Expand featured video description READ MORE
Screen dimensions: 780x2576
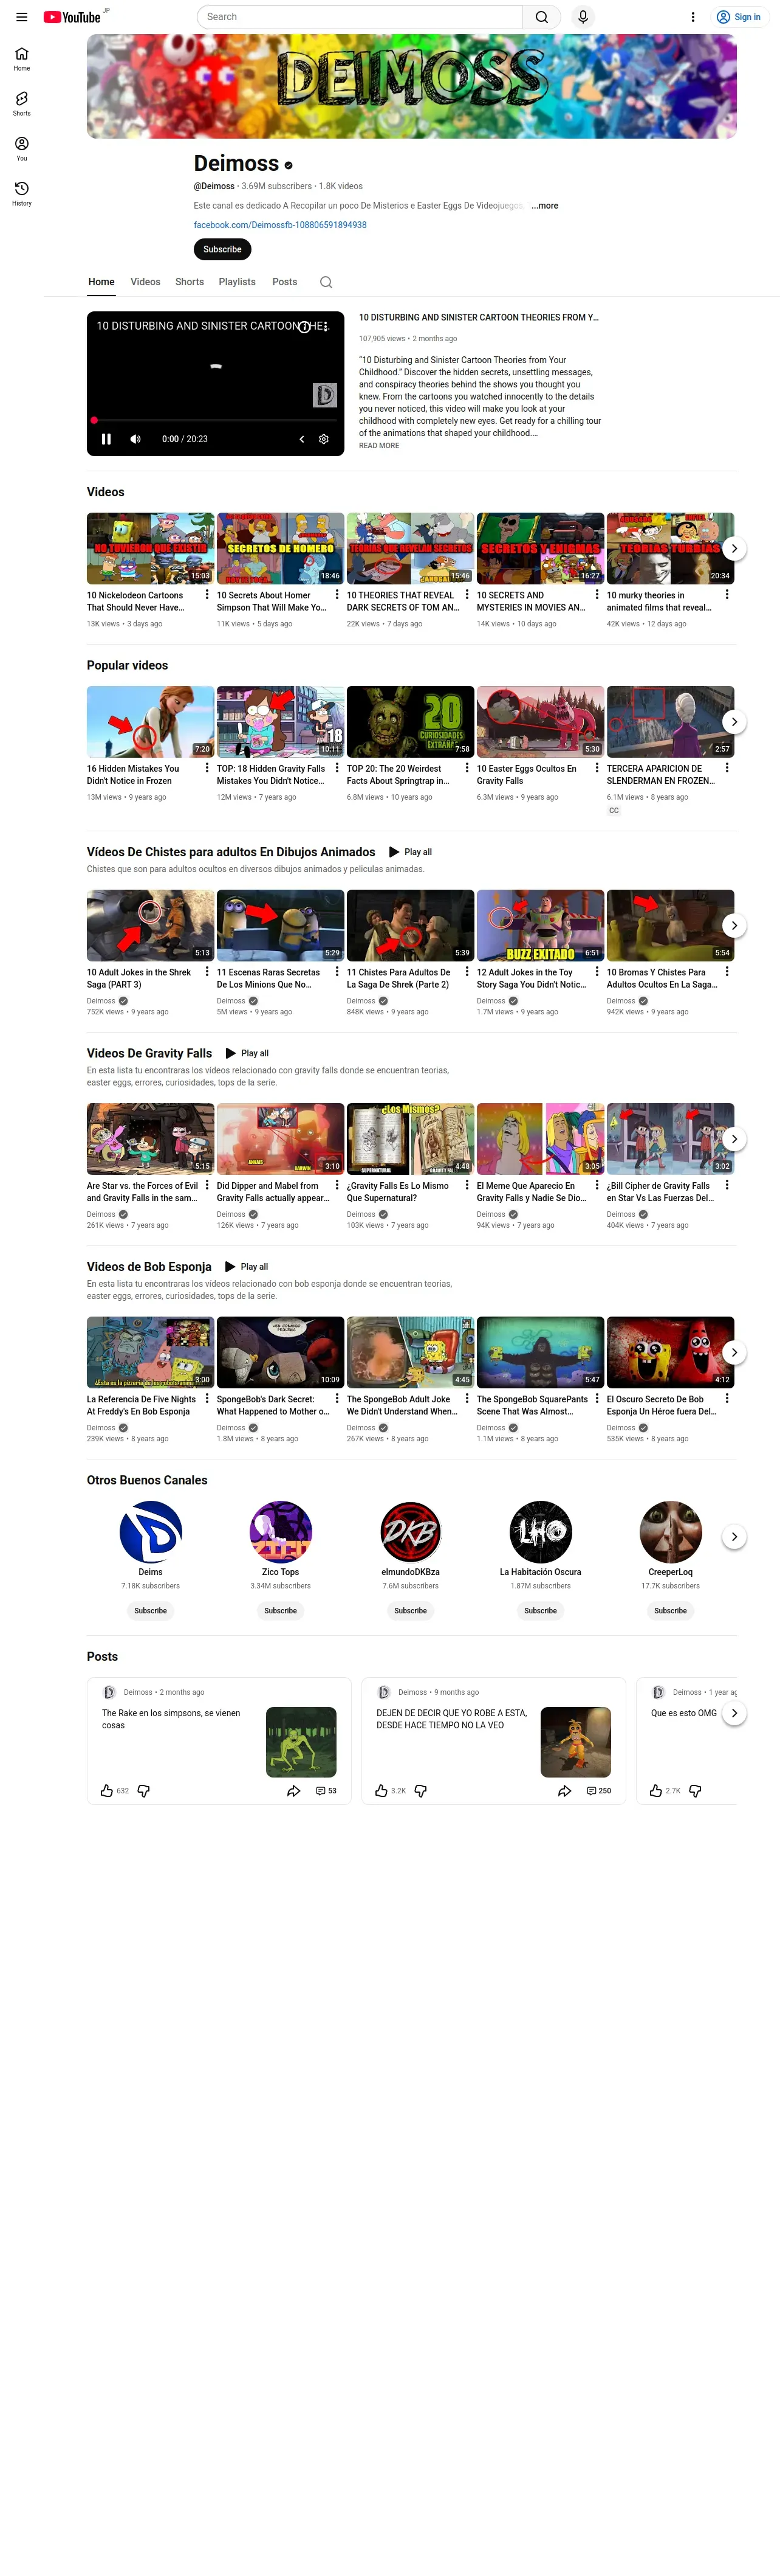(378, 446)
